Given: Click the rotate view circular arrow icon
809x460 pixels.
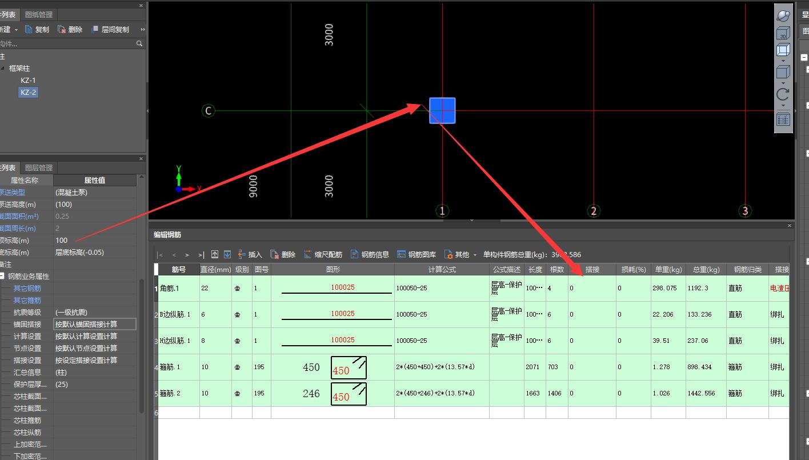Looking at the screenshot, I should (783, 94).
